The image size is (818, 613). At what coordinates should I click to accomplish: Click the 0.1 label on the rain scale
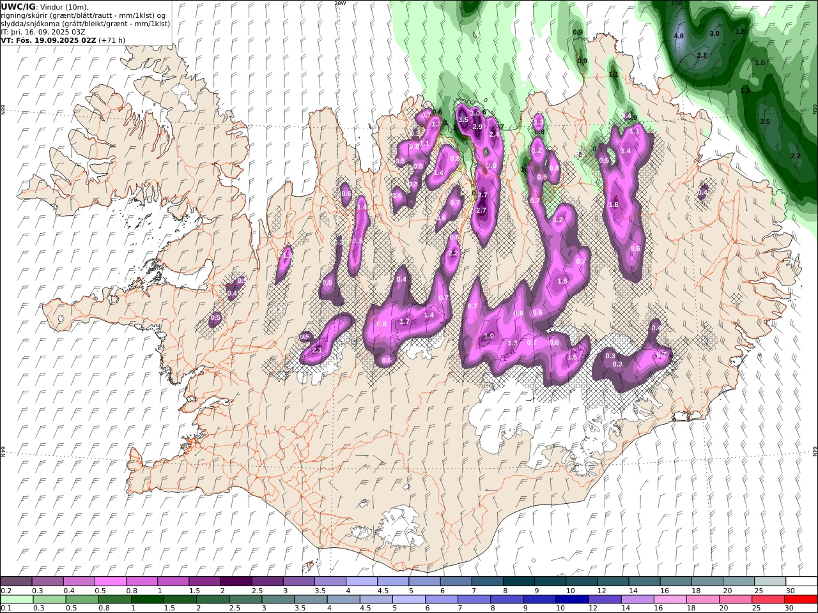tap(6, 609)
